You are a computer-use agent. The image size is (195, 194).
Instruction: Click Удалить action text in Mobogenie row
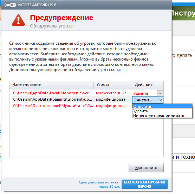[x=141, y=93]
